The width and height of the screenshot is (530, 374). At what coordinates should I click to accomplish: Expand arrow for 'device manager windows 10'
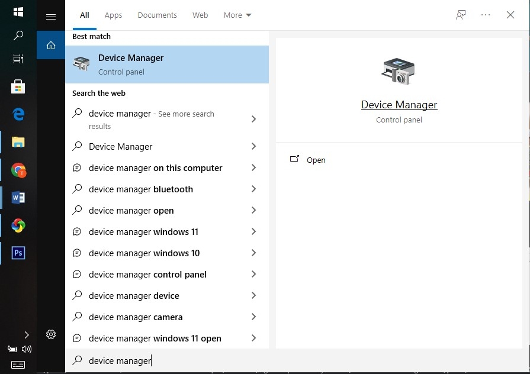click(x=254, y=253)
